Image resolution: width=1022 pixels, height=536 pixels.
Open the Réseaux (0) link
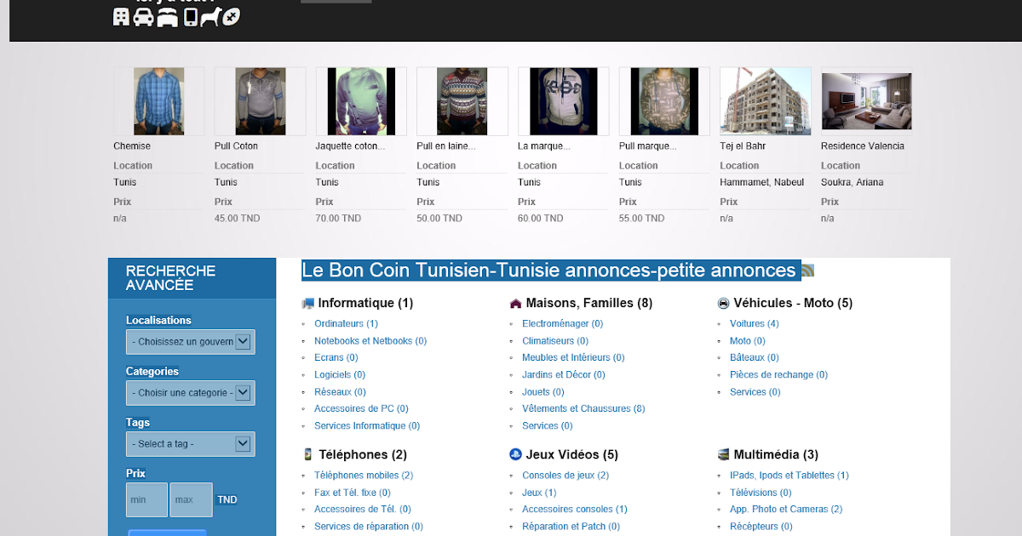340,391
